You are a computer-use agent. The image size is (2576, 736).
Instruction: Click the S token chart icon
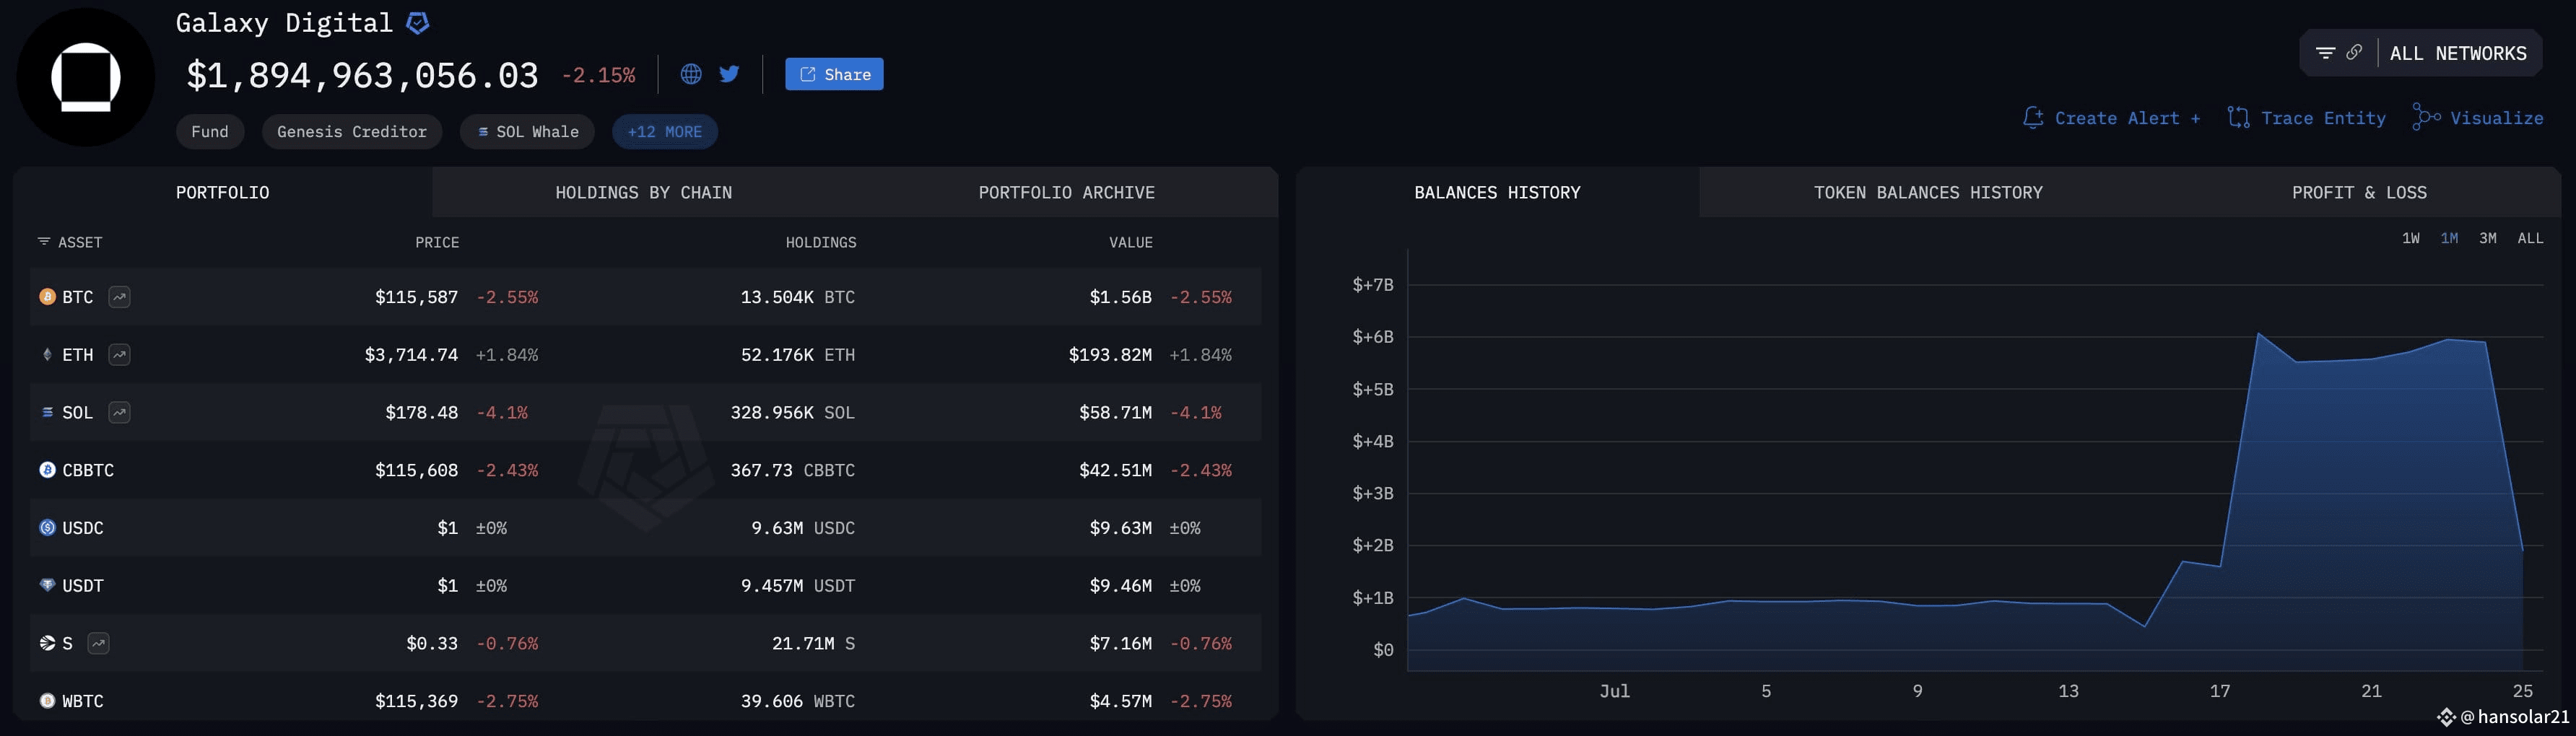(98, 643)
